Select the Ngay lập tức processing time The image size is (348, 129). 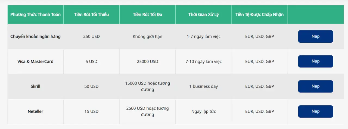point(203,111)
